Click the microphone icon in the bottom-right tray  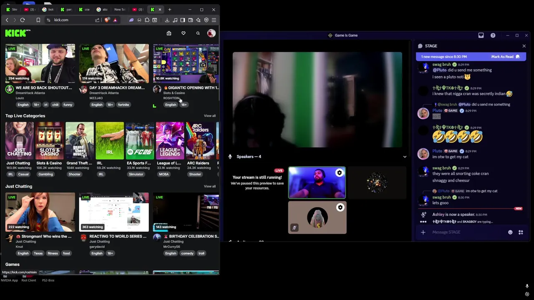[x=527, y=286]
